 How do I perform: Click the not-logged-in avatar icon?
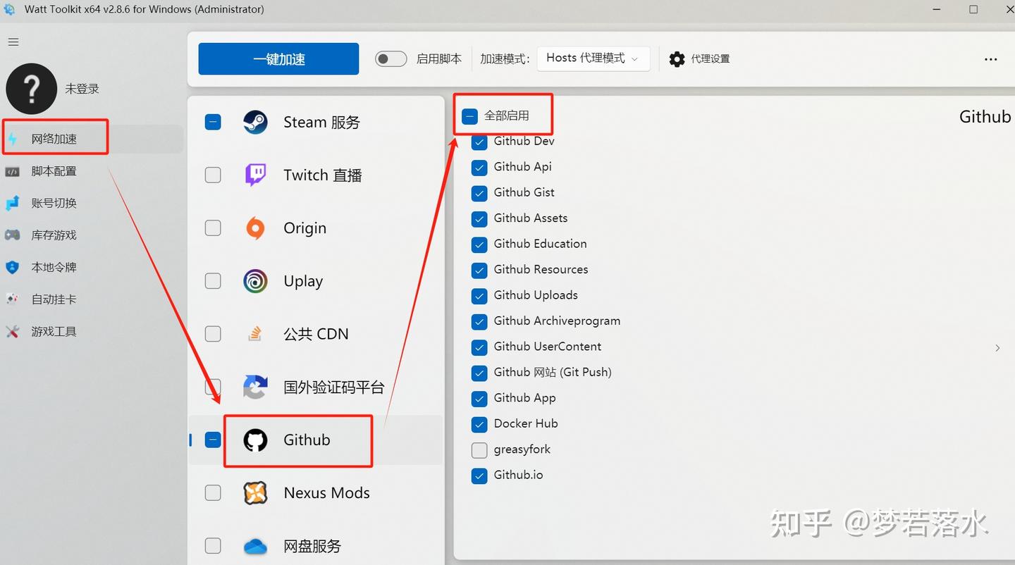(x=31, y=89)
